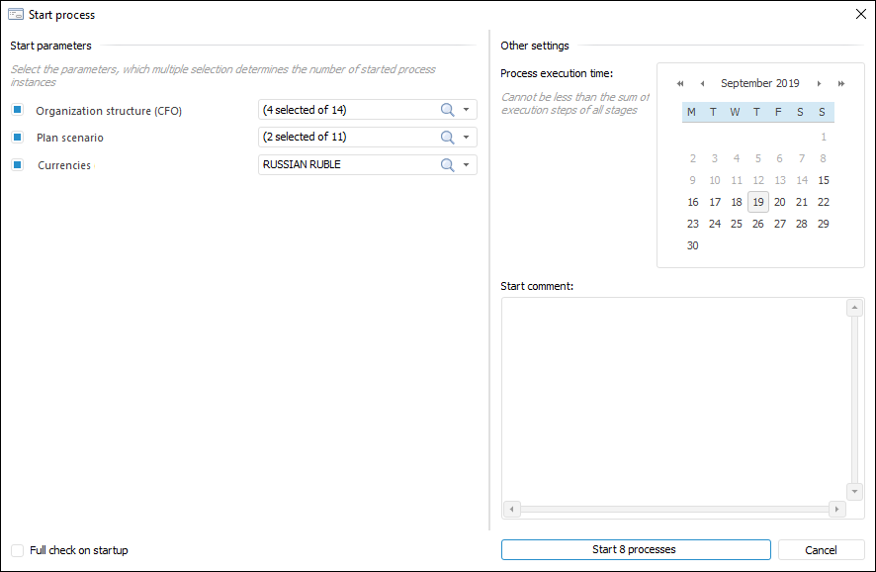Enable Full check on startup

(18, 550)
